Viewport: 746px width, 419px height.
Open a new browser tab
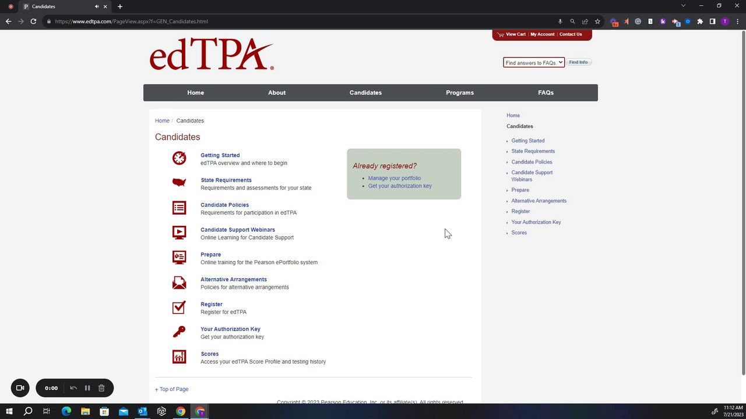(x=120, y=6)
